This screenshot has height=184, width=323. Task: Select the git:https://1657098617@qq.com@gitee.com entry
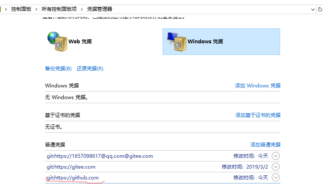[100, 156]
